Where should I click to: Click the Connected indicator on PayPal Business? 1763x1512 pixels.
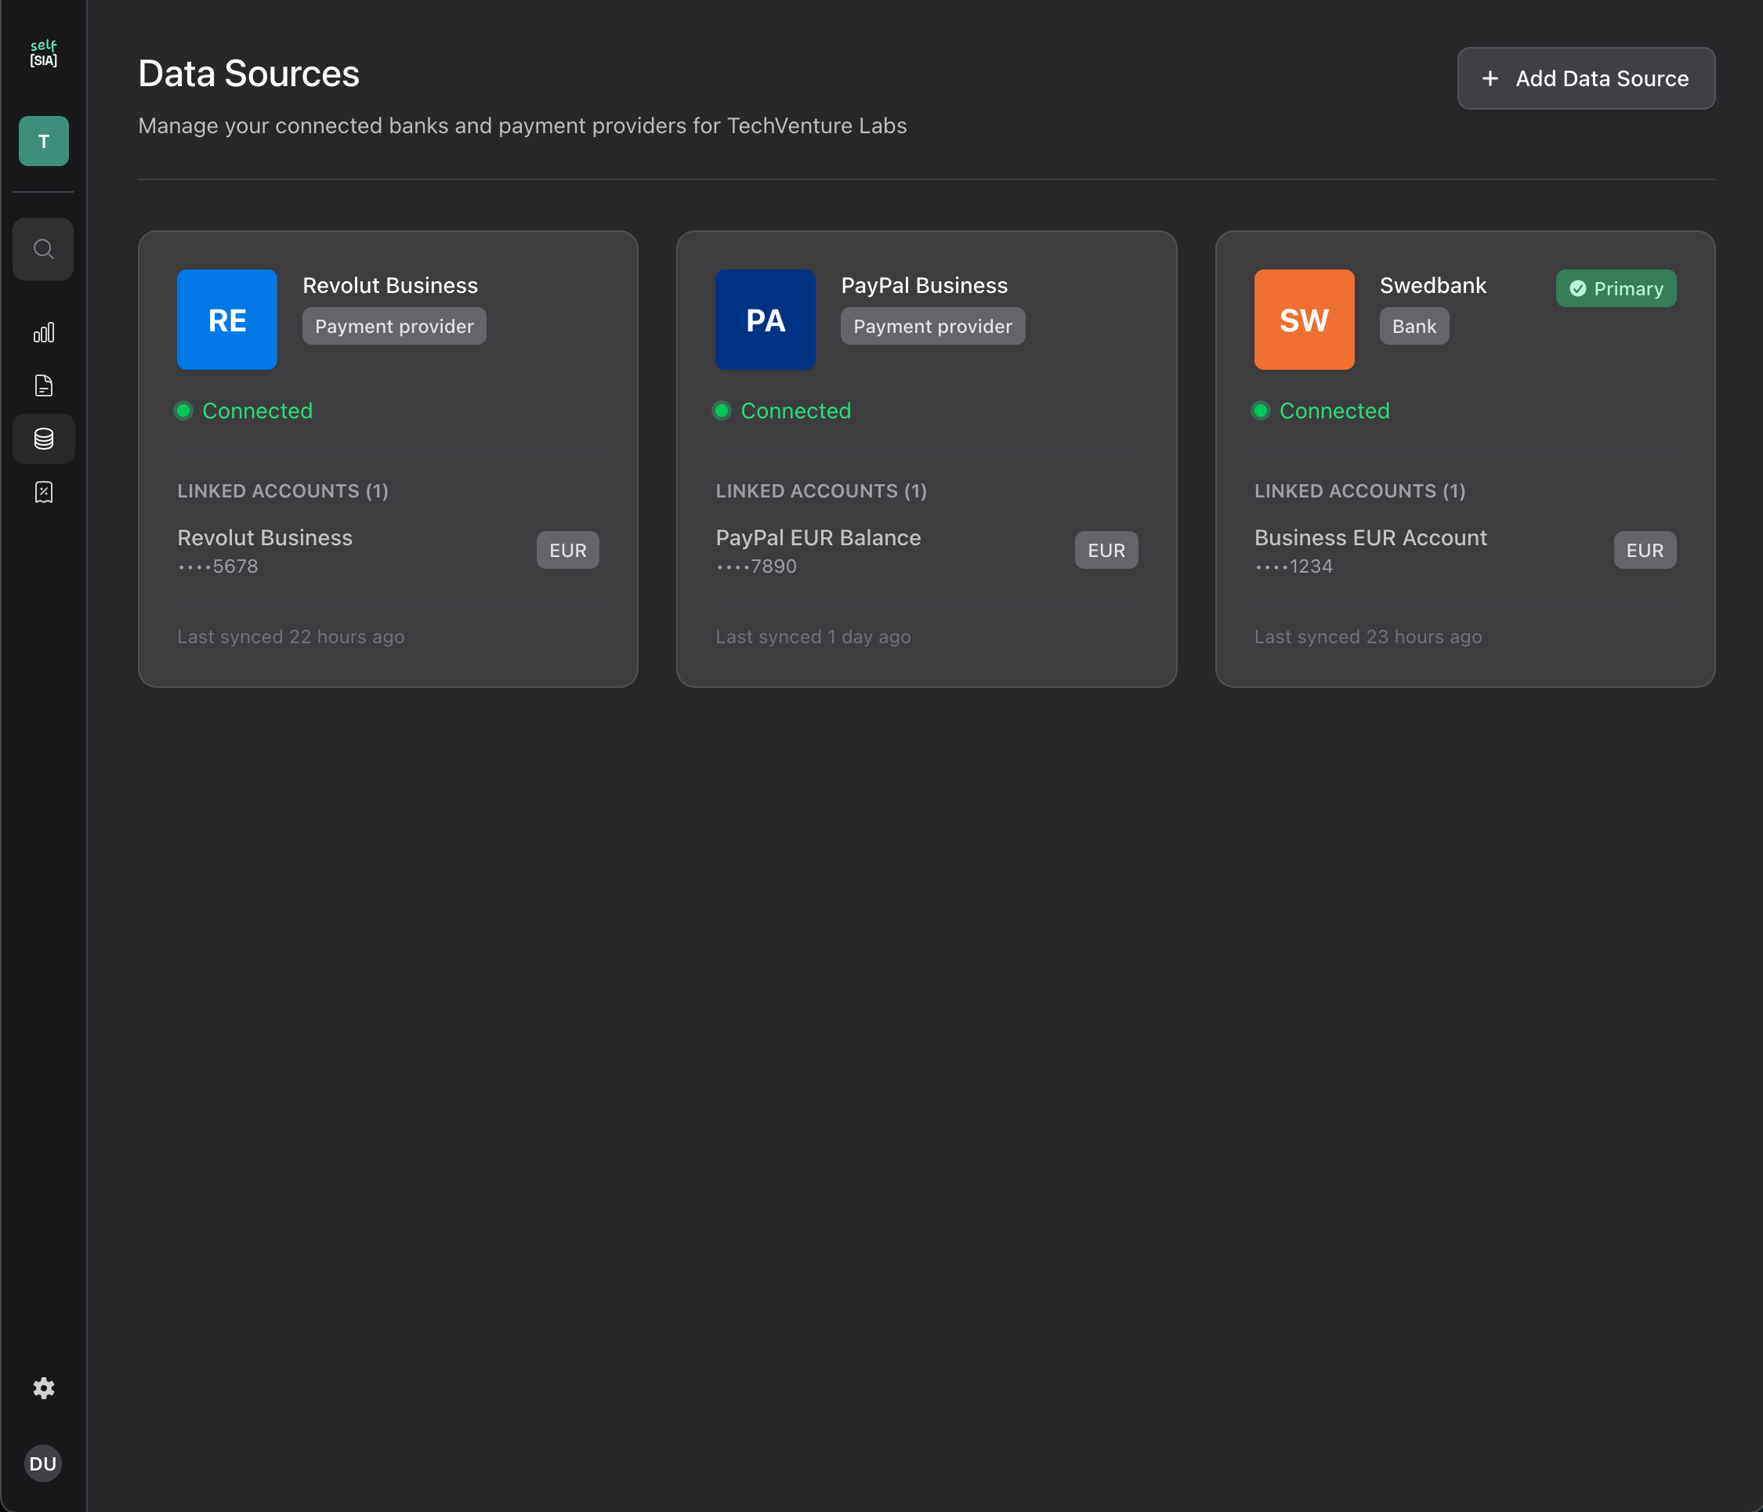pos(782,411)
